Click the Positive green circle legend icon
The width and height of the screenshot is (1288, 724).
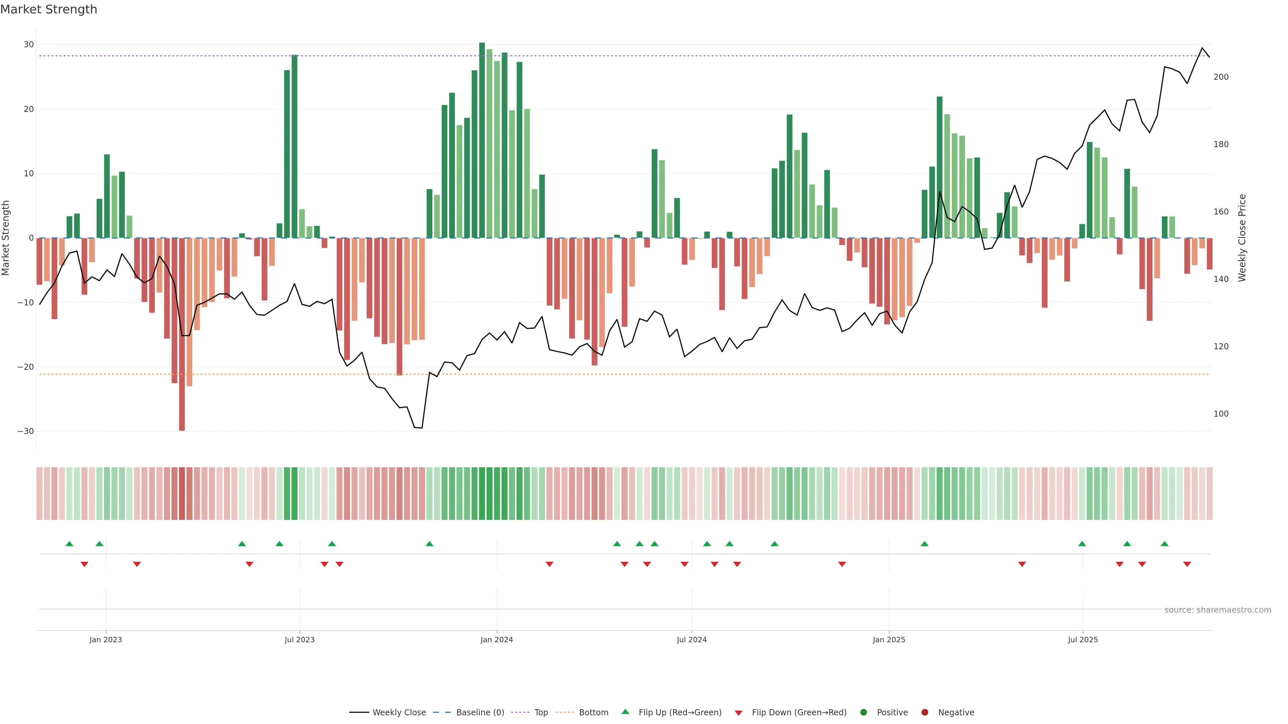point(863,712)
